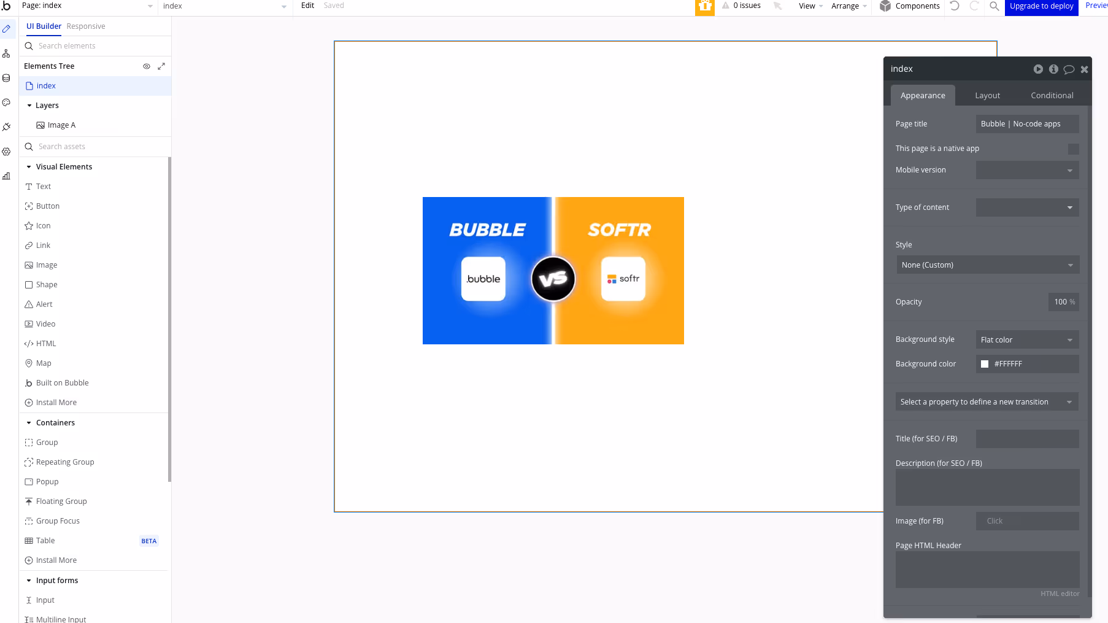Switch to the Responsive tab
This screenshot has height=623, width=1108.
(x=86, y=26)
